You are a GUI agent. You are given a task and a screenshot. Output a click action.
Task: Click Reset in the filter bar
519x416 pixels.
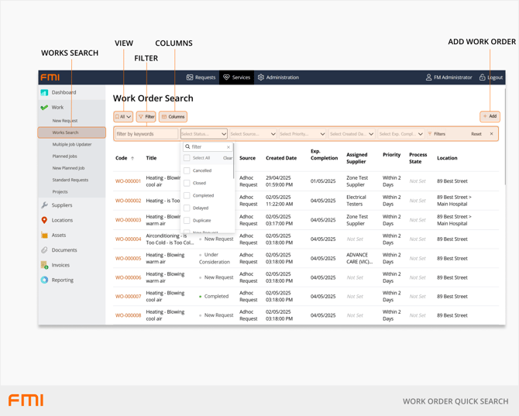click(x=476, y=134)
